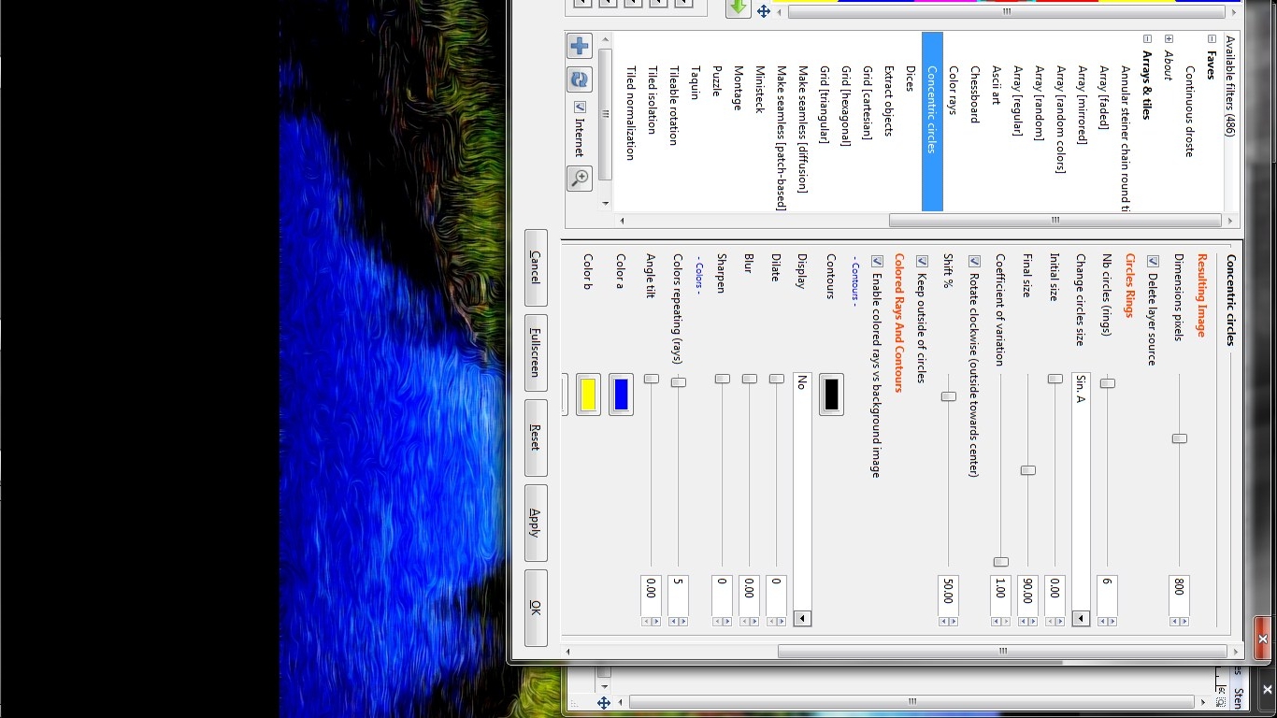Click the blue Color a swatch

point(621,394)
